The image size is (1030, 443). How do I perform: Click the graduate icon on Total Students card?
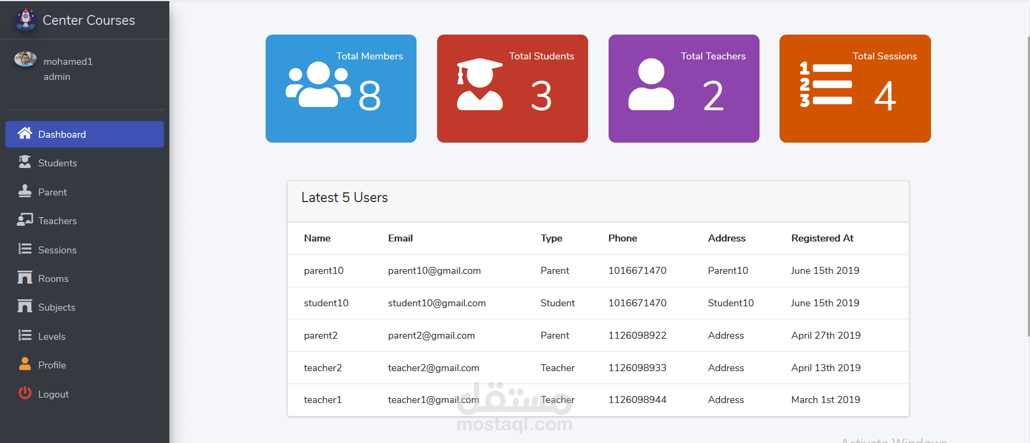tap(480, 85)
